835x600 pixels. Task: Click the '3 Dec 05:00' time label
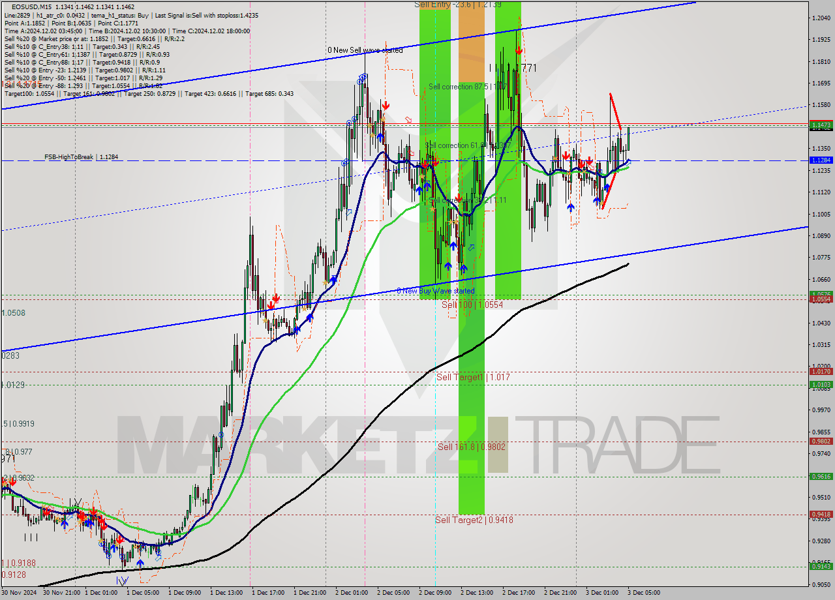pyautogui.click(x=644, y=593)
